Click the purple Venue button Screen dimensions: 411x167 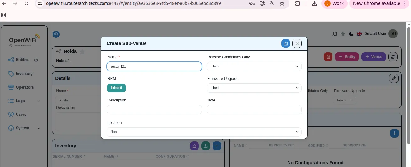pos(374,57)
